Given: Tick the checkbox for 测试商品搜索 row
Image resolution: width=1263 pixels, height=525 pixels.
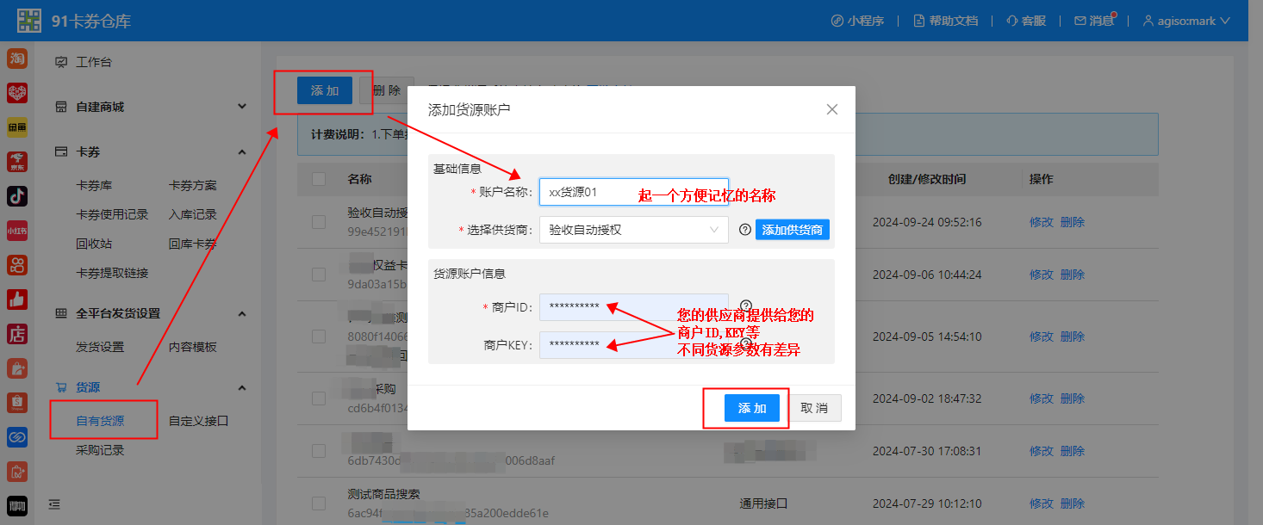Looking at the screenshot, I should point(319,503).
